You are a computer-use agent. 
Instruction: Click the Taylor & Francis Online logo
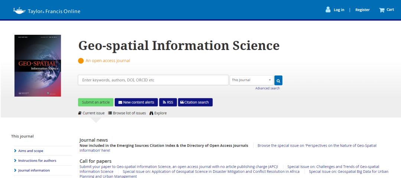click(x=47, y=11)
